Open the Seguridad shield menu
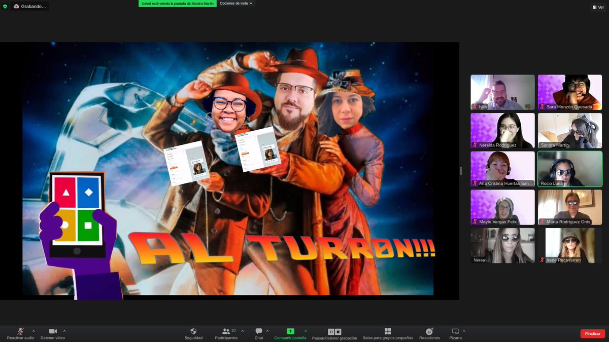609x342 pixels. click(x=193, y=333)
